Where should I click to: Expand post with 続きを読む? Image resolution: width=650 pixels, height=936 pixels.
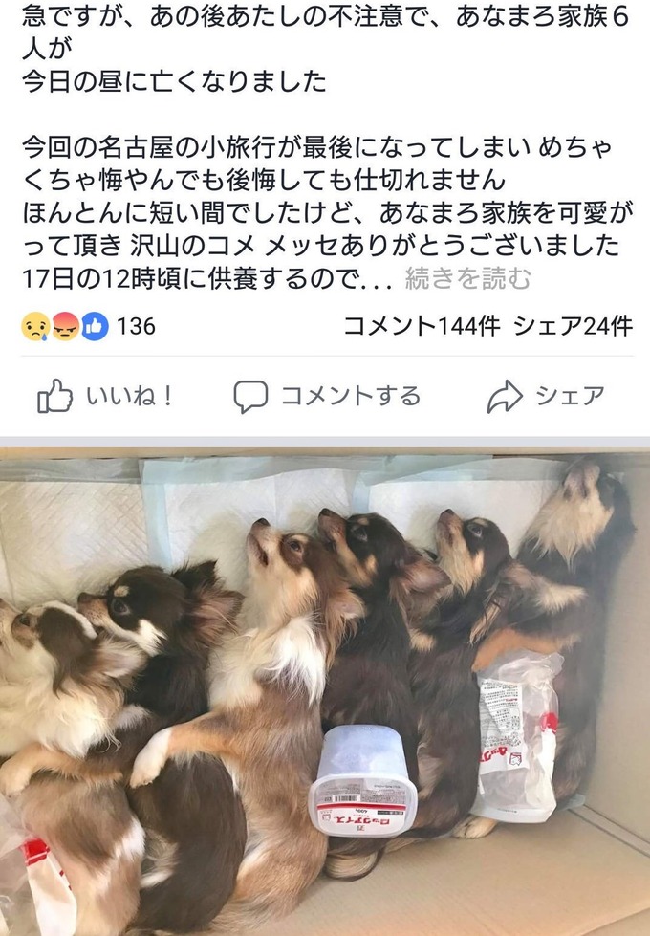[x=467, y=278]
